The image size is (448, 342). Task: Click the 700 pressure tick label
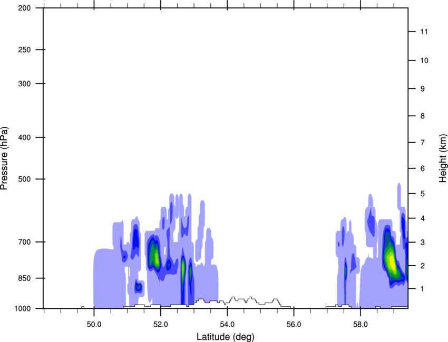click(25, 242)
